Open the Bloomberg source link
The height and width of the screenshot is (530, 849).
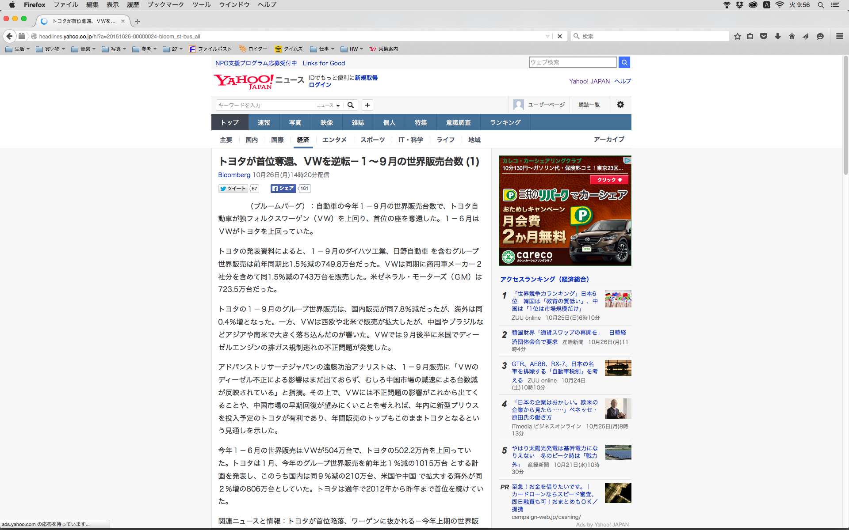[234, 175]
